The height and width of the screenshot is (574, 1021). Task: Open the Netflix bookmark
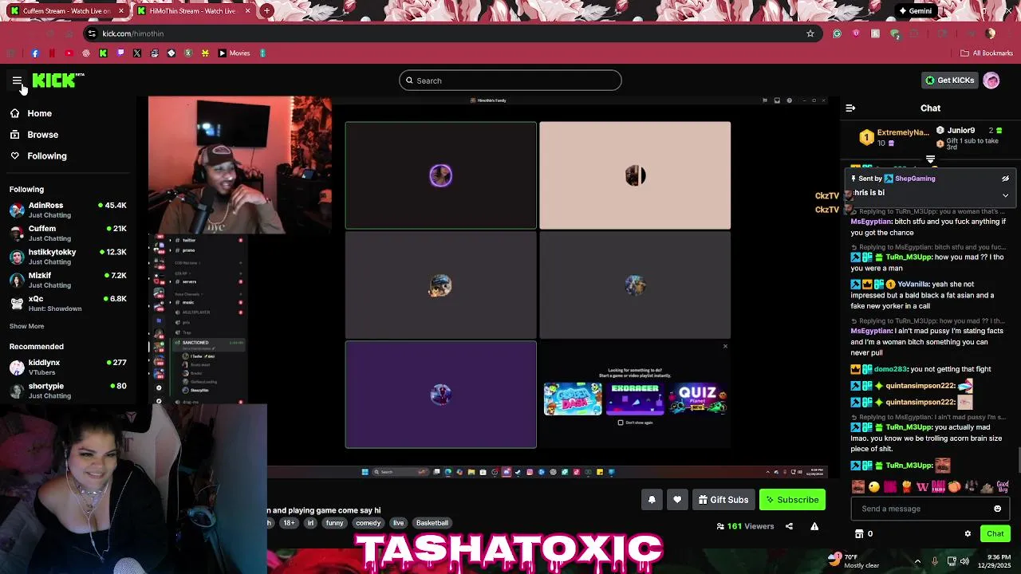52,53
